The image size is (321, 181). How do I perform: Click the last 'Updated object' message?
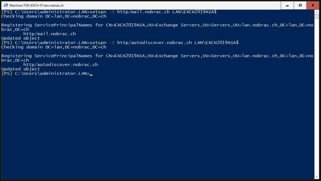coord(21,69)
